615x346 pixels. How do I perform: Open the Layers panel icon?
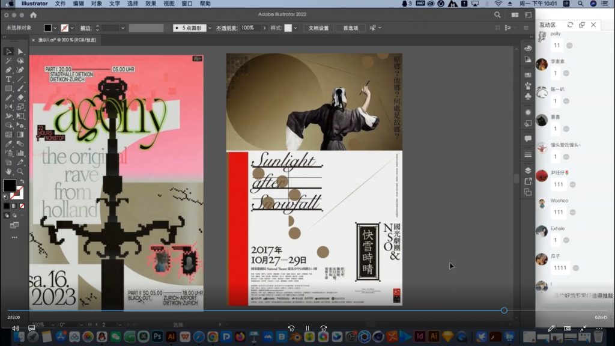(x=528, y=170)
